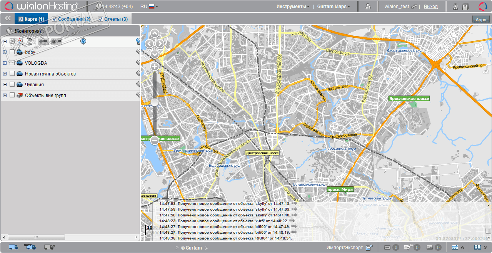The height and width of the screenshot is (253, 492).
Task: Switch to the Сообщения (2) tab
Action: [x=74, y=19]
